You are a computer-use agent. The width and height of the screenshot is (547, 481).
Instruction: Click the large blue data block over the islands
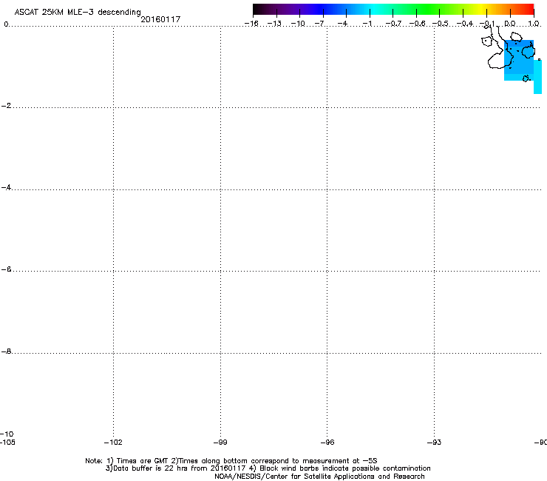tap(519, 61)
